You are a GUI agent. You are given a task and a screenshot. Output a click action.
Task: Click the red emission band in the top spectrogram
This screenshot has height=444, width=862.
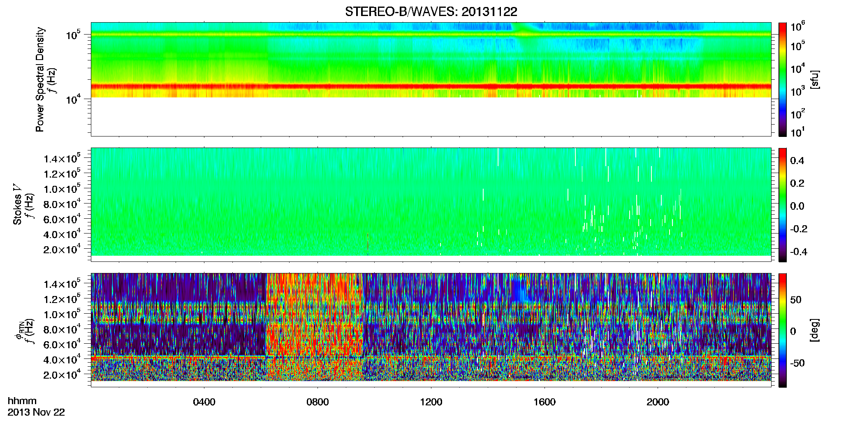pyautogui.click(x=431, y=87)
